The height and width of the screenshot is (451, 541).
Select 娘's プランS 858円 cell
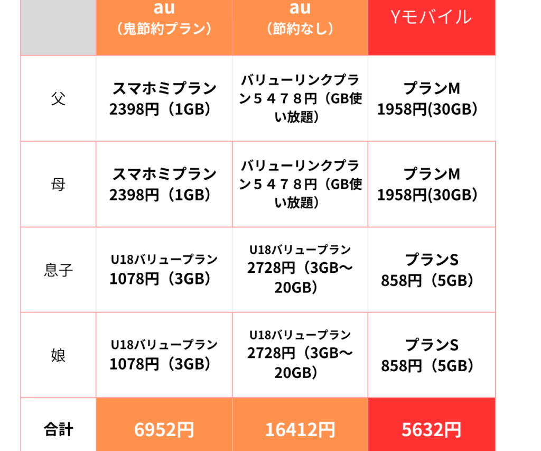coord(432,355)
